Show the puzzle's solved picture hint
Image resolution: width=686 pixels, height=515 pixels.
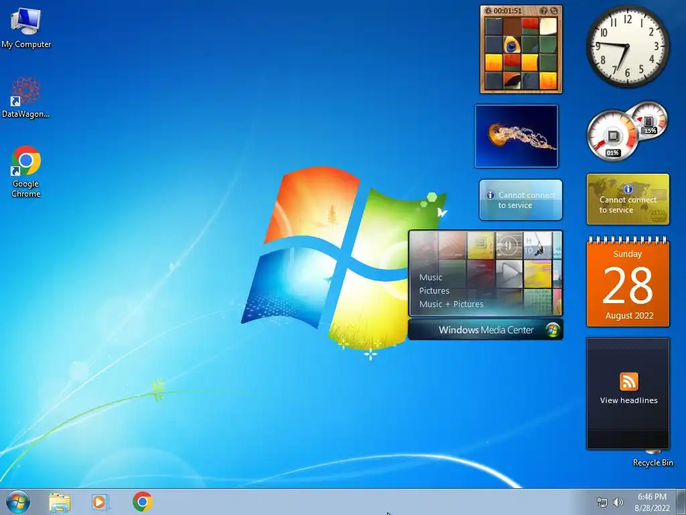click(544, 11)
